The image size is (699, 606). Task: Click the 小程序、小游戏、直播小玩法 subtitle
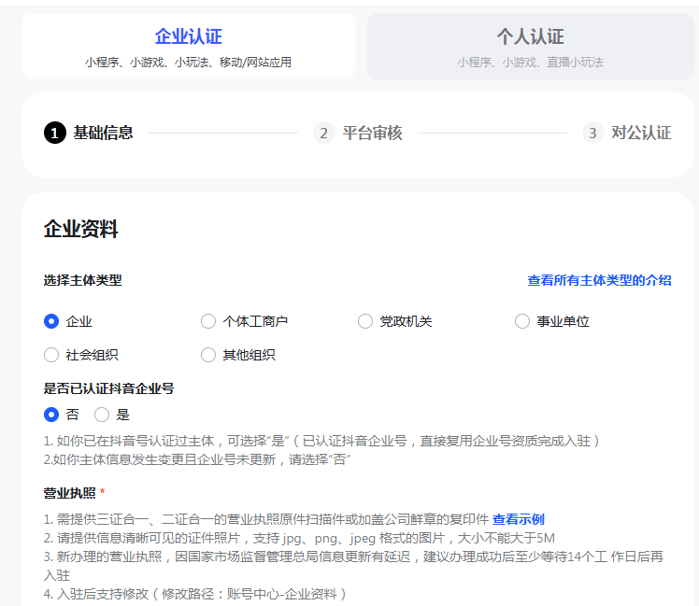pos(530,63)
